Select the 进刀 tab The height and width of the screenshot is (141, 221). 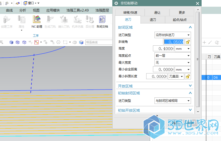[x=128, y=20]
